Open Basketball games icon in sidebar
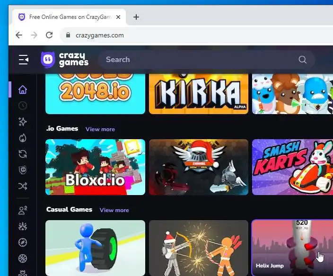The image size is (333, 276). [23, 258]
